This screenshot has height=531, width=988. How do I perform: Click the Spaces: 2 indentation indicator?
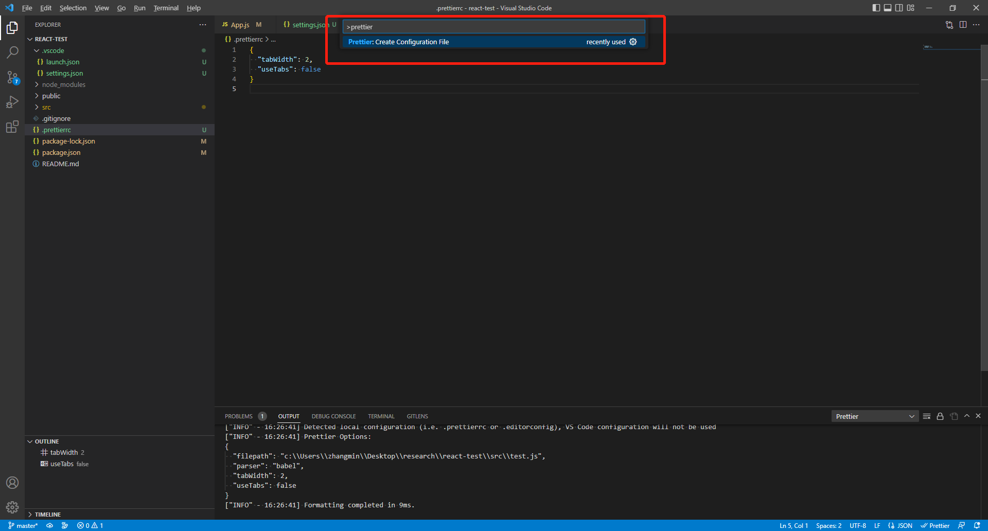[828, 525]
